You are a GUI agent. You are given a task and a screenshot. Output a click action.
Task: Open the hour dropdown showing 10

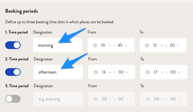click(x=106, y=45)
